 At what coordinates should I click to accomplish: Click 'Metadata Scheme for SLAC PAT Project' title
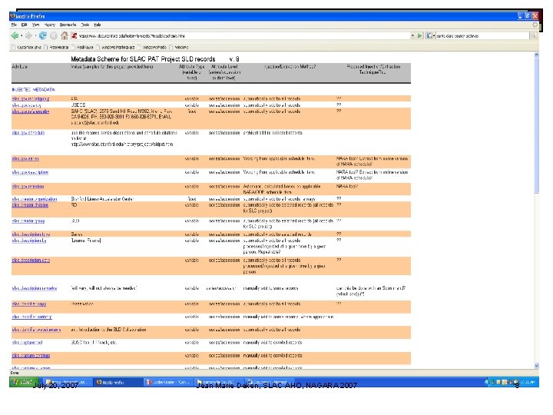tap(143, 59)
